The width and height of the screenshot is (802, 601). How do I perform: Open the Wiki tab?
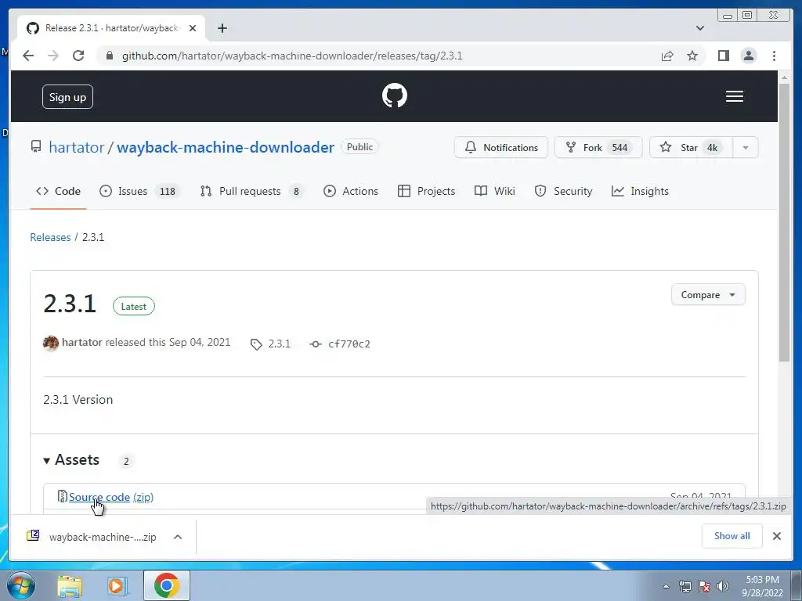[495, 191]
